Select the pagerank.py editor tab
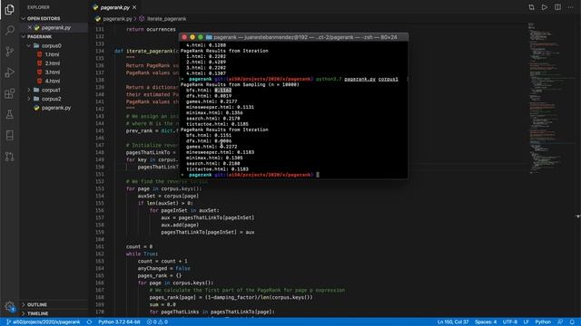Screen dimensions: 581x326 click(x=115, y=7)
